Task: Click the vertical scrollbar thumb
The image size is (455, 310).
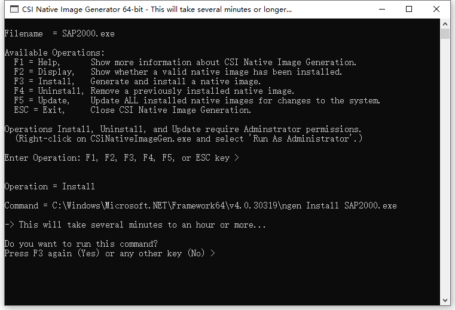Action: pyautogui.click(x=445, y=33)
